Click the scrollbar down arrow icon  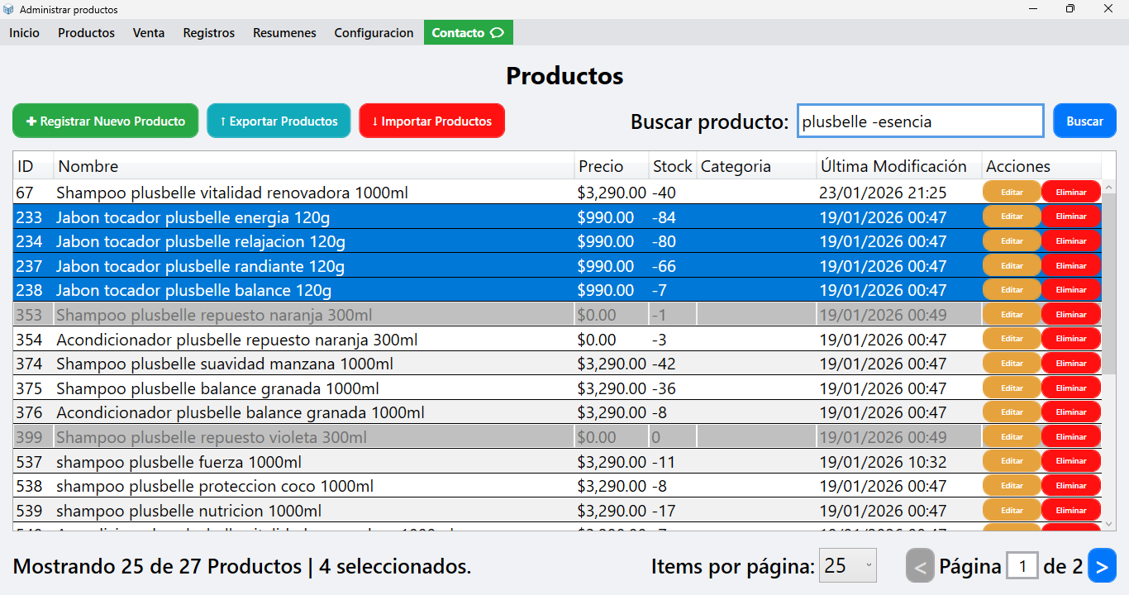(x=1109, y=524)
